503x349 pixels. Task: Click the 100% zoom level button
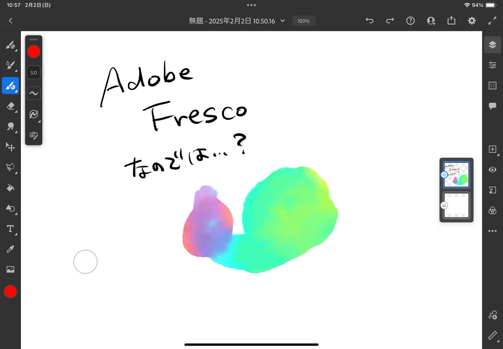303,21
